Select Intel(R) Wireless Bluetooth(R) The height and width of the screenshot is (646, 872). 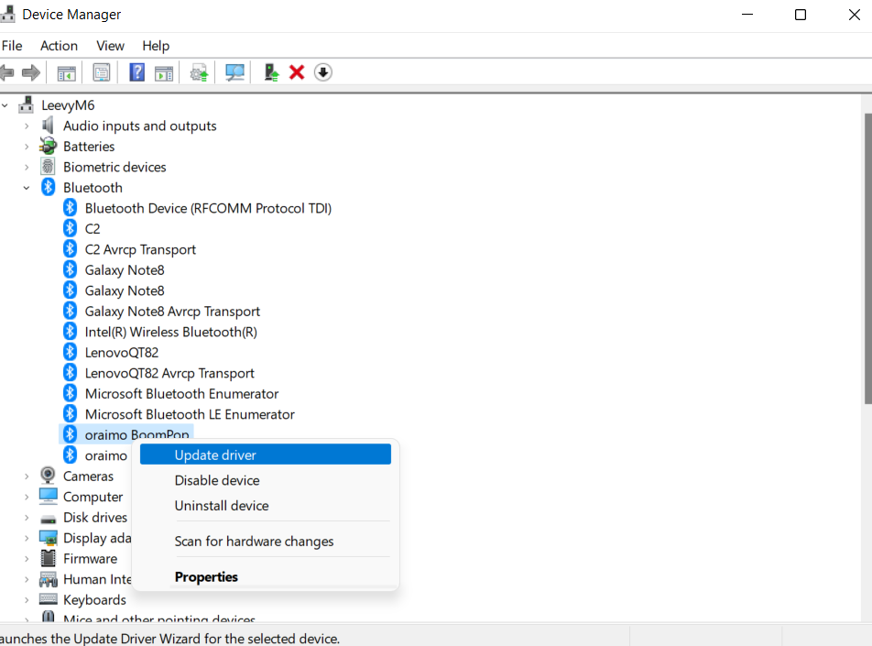170,332
